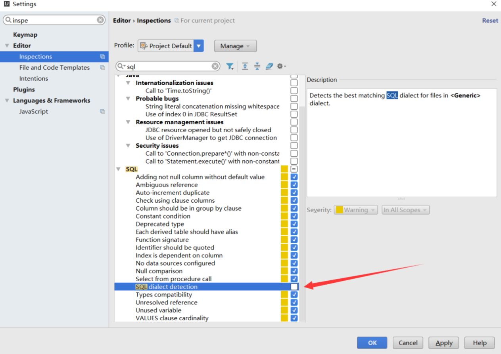Open the inspections filter icon
This screenshot has width=501, height=354.
pyautogui.click(x=229, y=66)
